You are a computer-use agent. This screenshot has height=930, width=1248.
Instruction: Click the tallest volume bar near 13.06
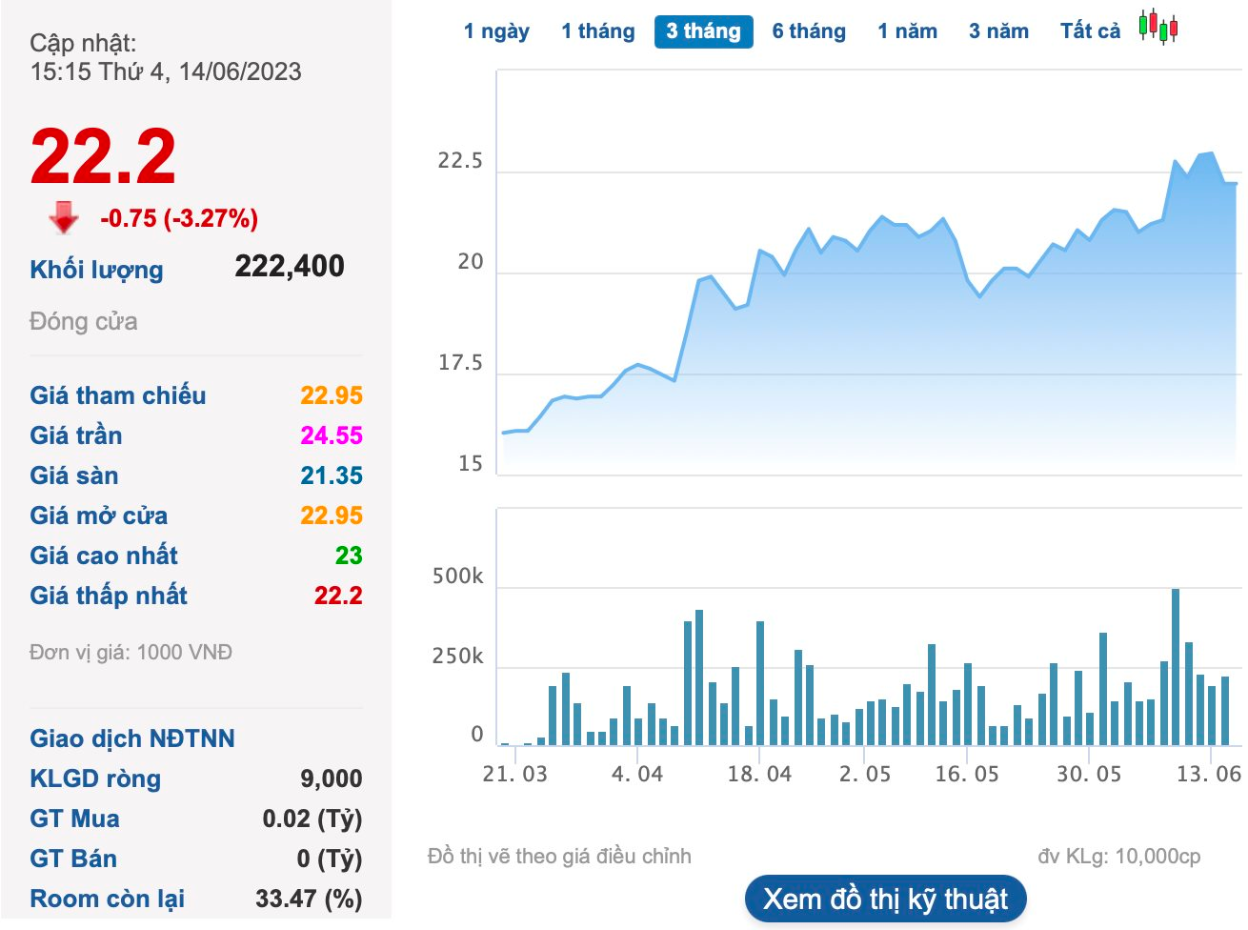[x=1176, y=667]
